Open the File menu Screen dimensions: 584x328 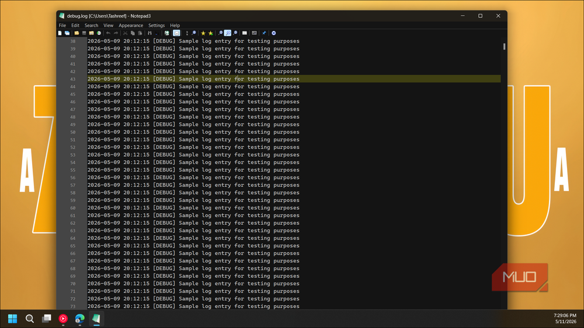coord(62,25)
